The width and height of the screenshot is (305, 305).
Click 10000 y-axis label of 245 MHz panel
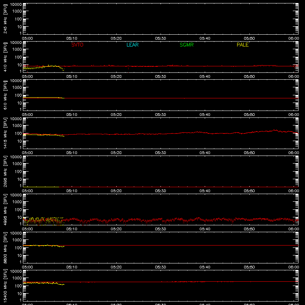pos(16,4)
